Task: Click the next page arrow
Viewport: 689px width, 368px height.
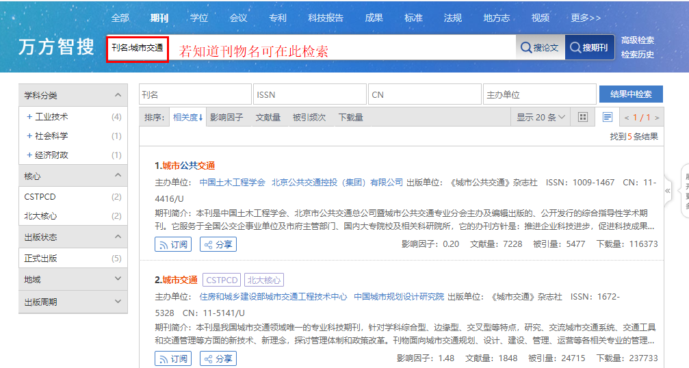Action: pos(657,118)
